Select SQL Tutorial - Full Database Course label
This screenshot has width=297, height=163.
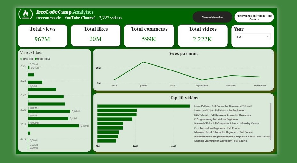point(222,115)
